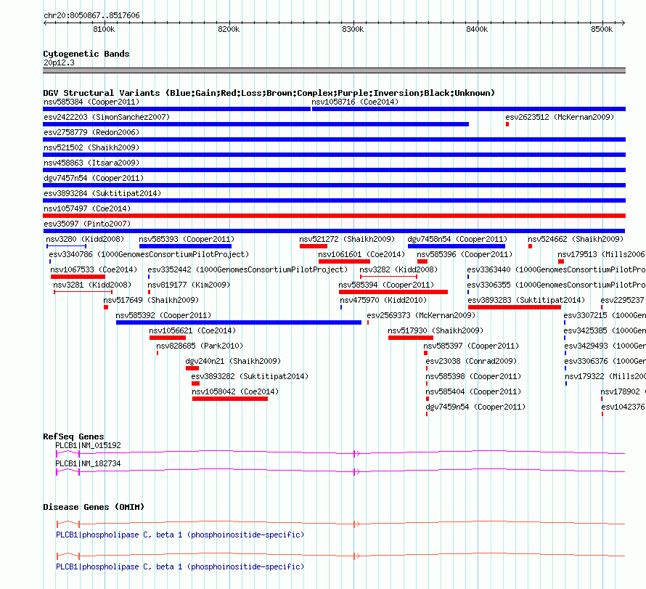This screenshot has width=646, height=589.
Task: Select nsv517930 (Shaikh2009) variant
Action: (436, 330)
